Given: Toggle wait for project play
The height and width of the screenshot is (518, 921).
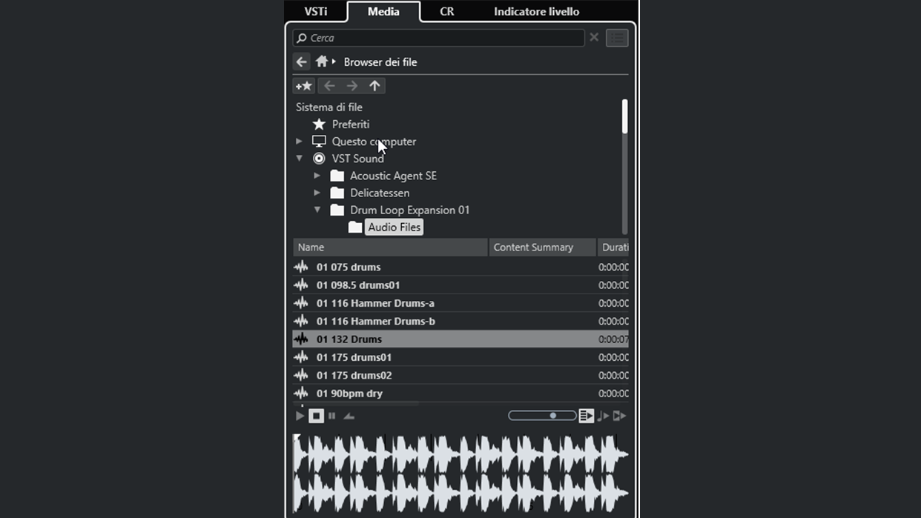Looking at the screenshot, I should click(x=619, y=416).
